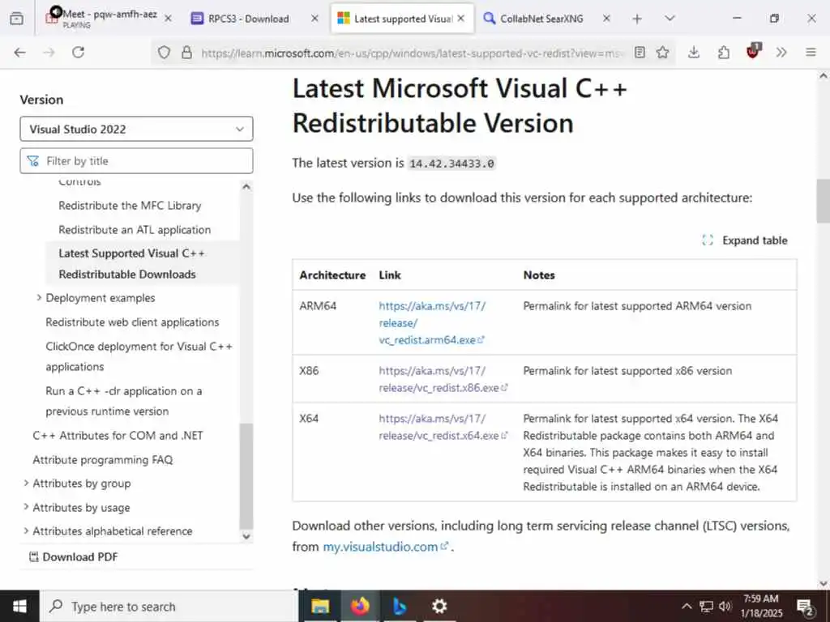Close the CollabNet SearXNG tab

point(606,19)
